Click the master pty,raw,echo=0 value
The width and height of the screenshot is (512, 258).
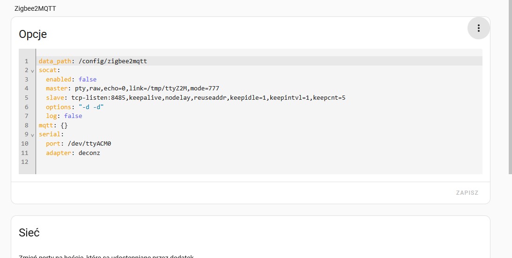pyautogui.click(x=147, y=88)
